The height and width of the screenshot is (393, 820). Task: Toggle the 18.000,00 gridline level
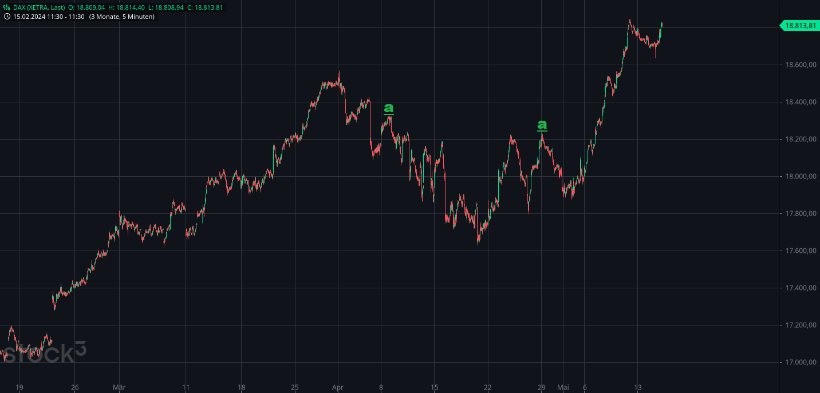pos(800,176)
